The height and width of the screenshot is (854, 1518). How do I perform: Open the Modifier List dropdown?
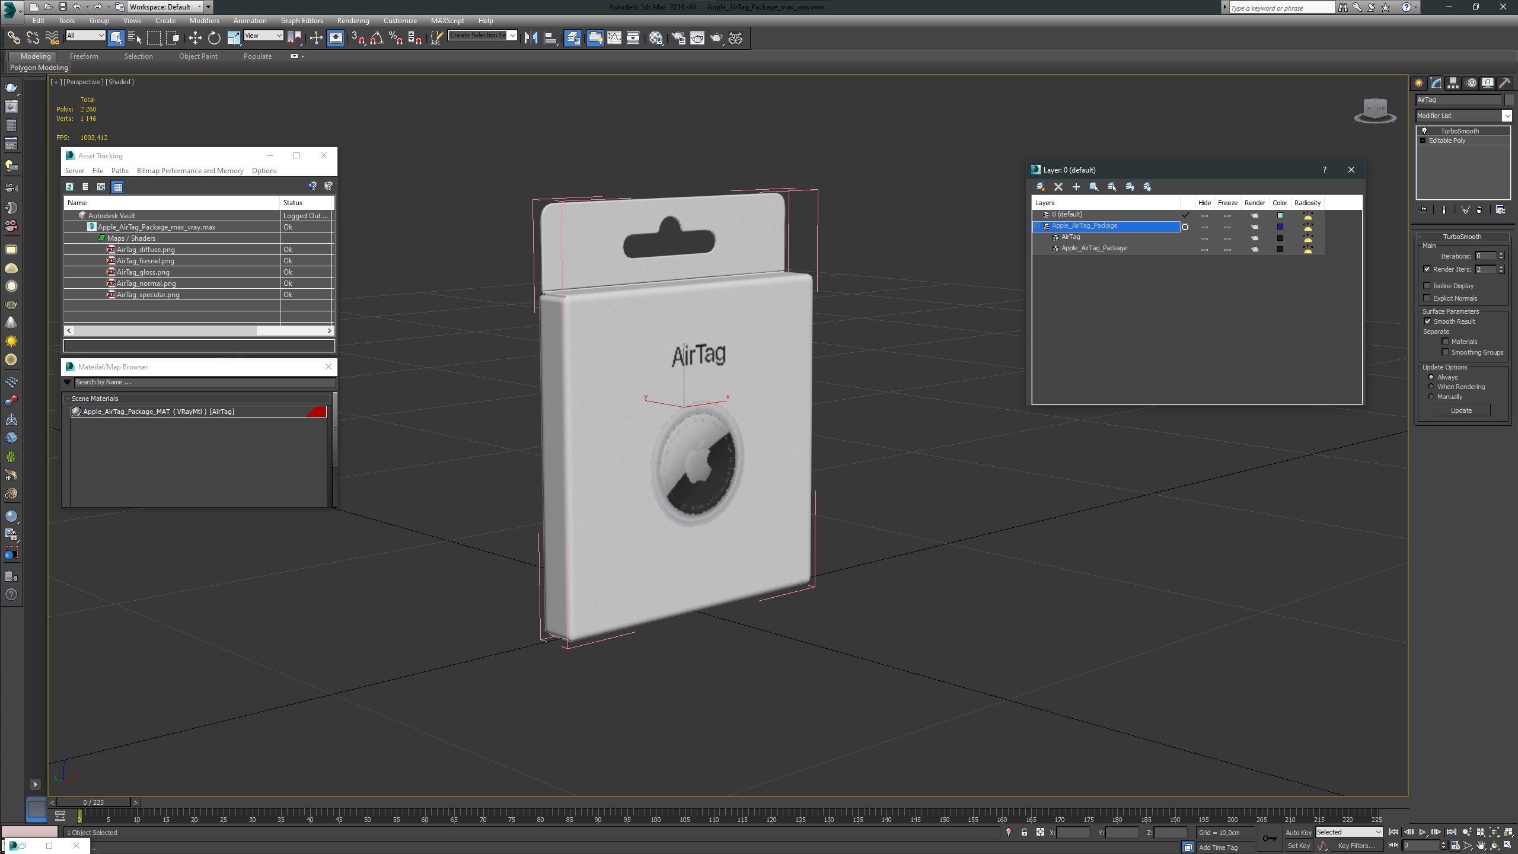tap(1506, 116)
